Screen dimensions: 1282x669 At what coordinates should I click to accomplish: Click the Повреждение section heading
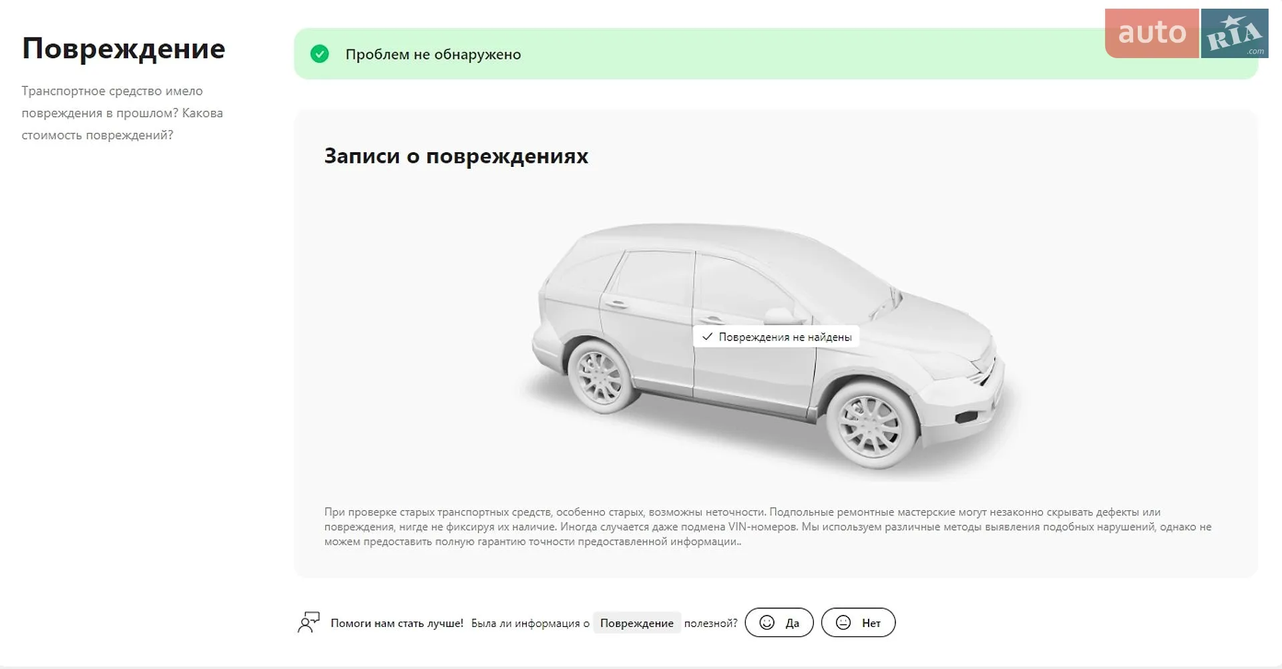[124, 49]
